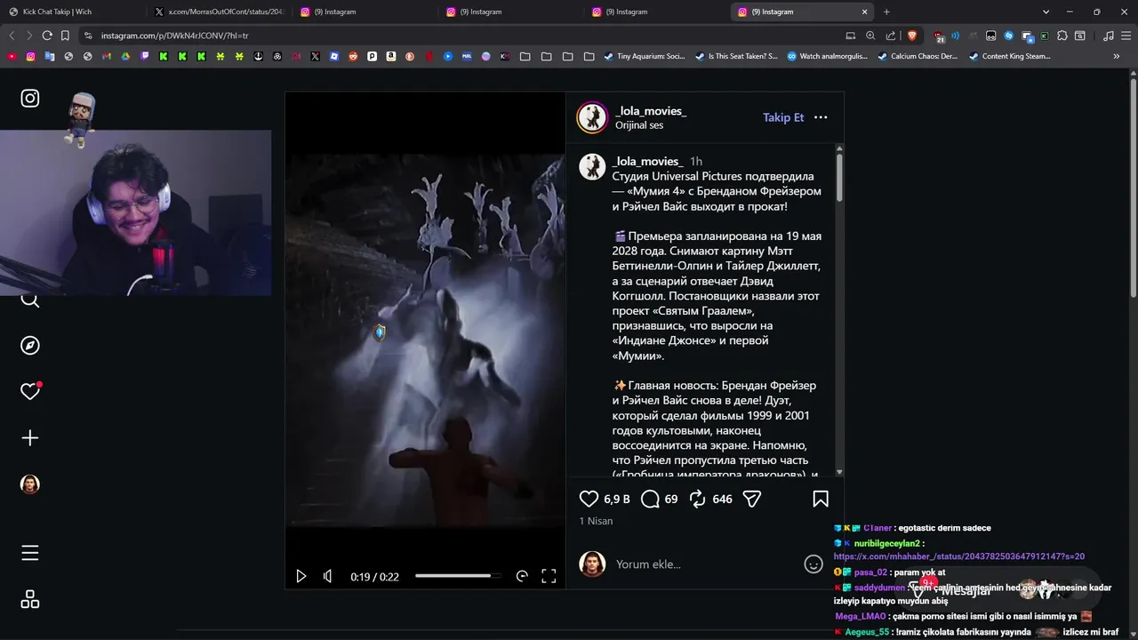The height and width of the screenshot is (640, 1138).
Task: Open the Reddit bookmark icon
Action: (353, 56)
